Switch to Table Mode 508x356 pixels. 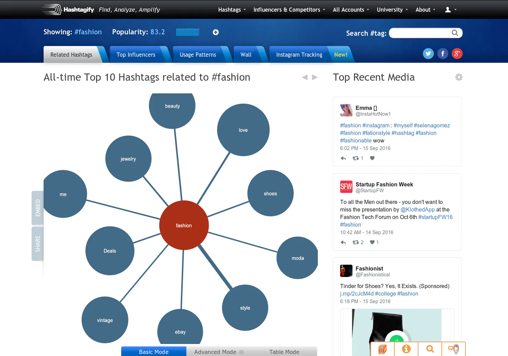coord(284,352)
